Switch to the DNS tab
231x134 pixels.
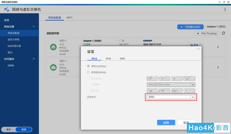pos(122,59)
